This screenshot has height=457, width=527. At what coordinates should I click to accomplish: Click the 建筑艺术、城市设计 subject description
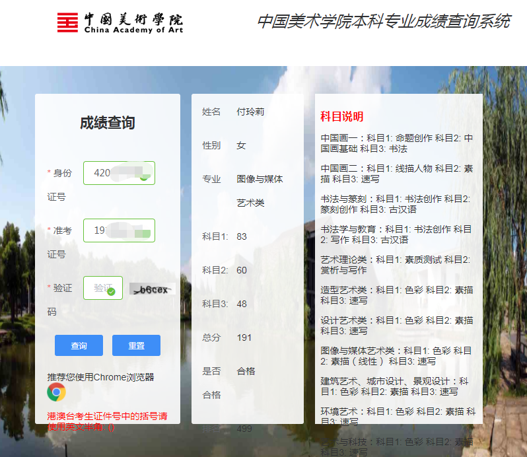click(x=394, y=386)
